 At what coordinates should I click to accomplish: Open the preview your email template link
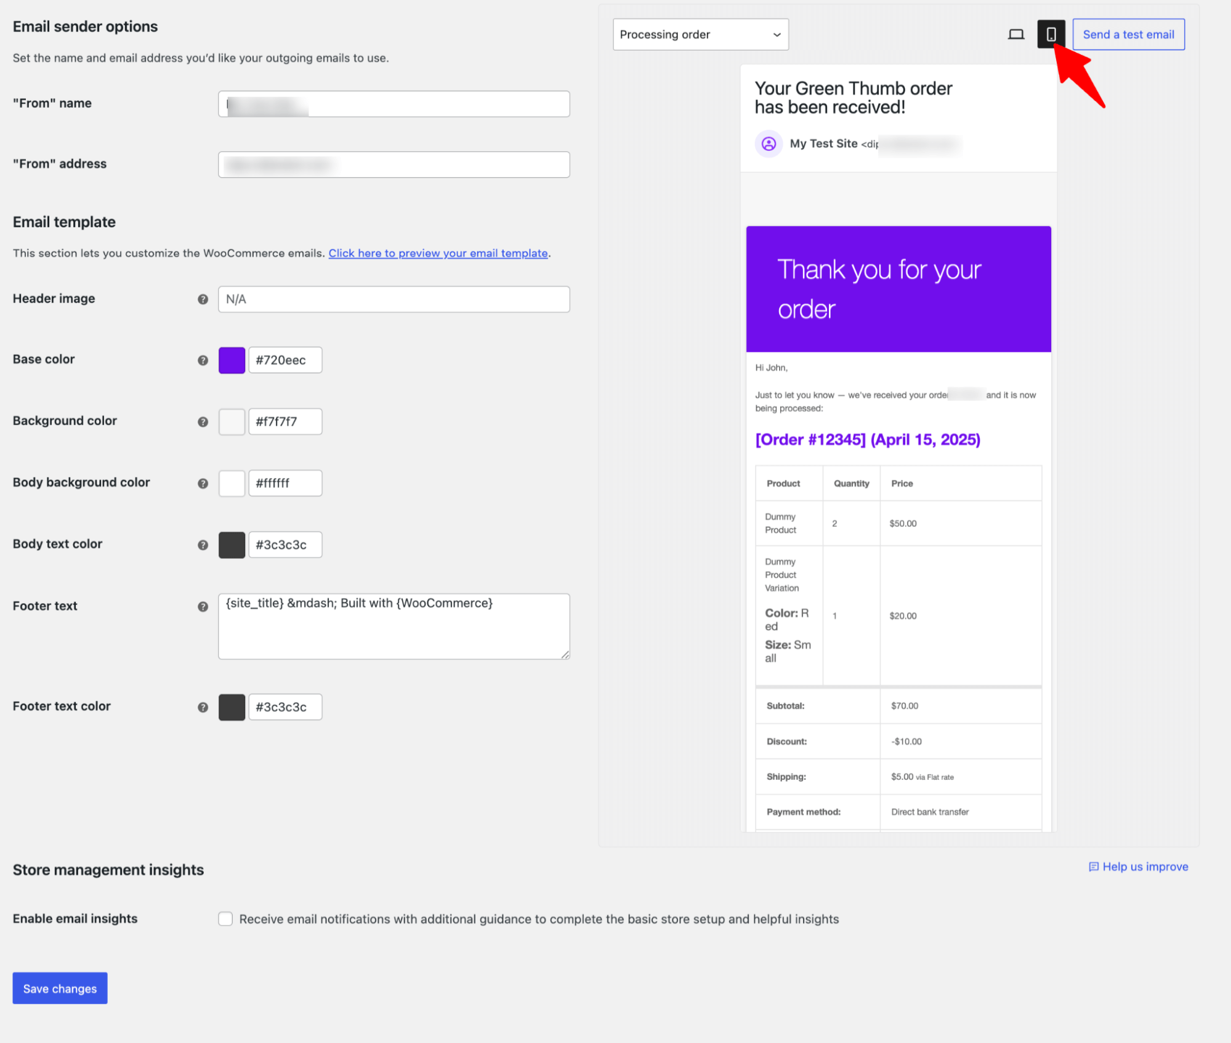point(438,253)
